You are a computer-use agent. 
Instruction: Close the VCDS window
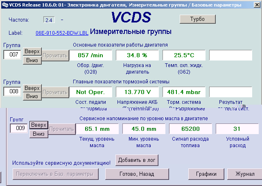click(257, 4)
